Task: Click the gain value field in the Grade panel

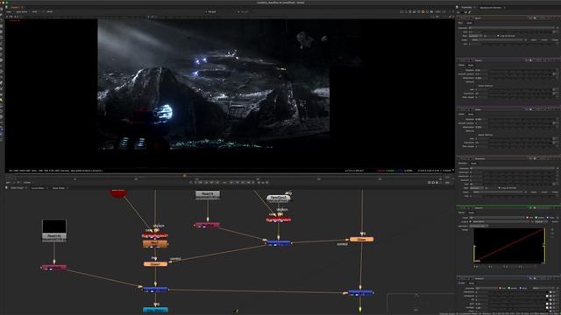Action: point(481,304)
